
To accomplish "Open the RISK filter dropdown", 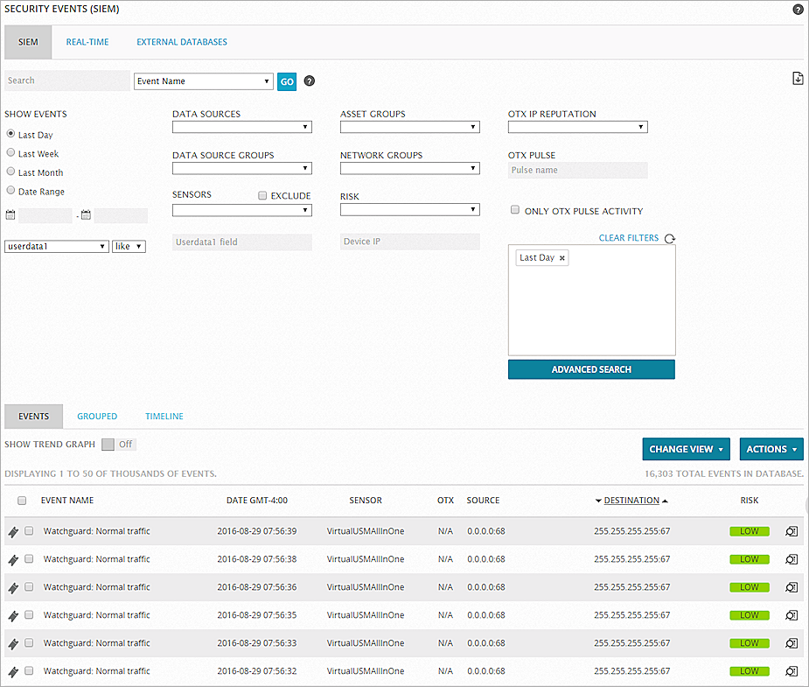I will pos(409,209).
